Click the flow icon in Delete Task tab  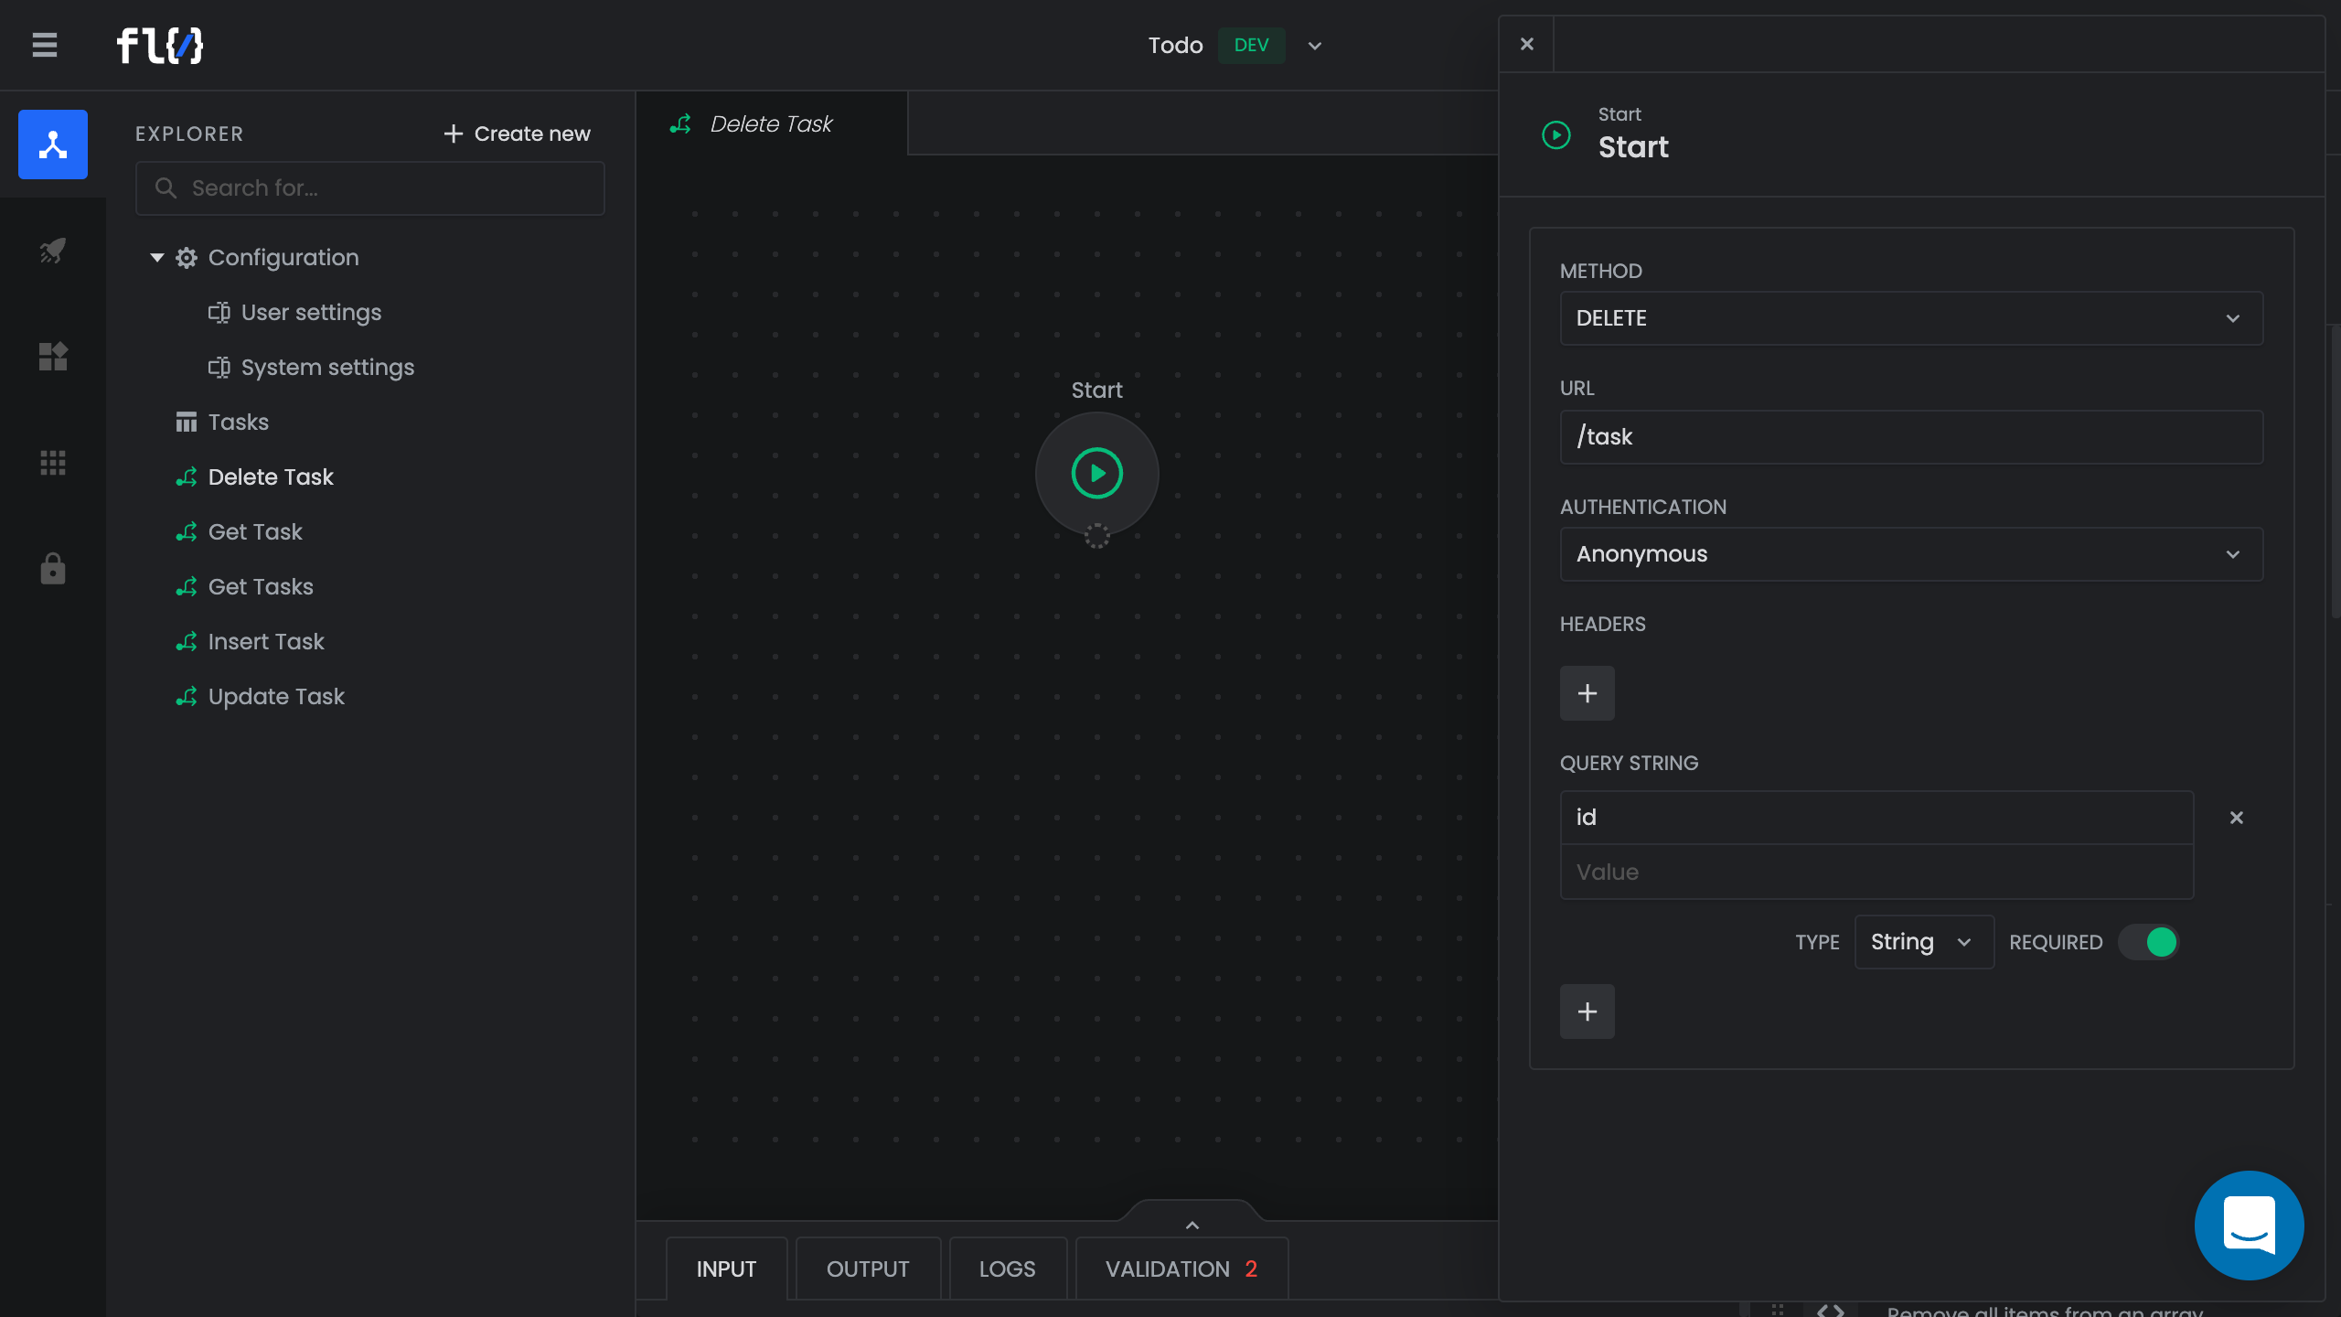pyautogui.click(x=680, y=124)
